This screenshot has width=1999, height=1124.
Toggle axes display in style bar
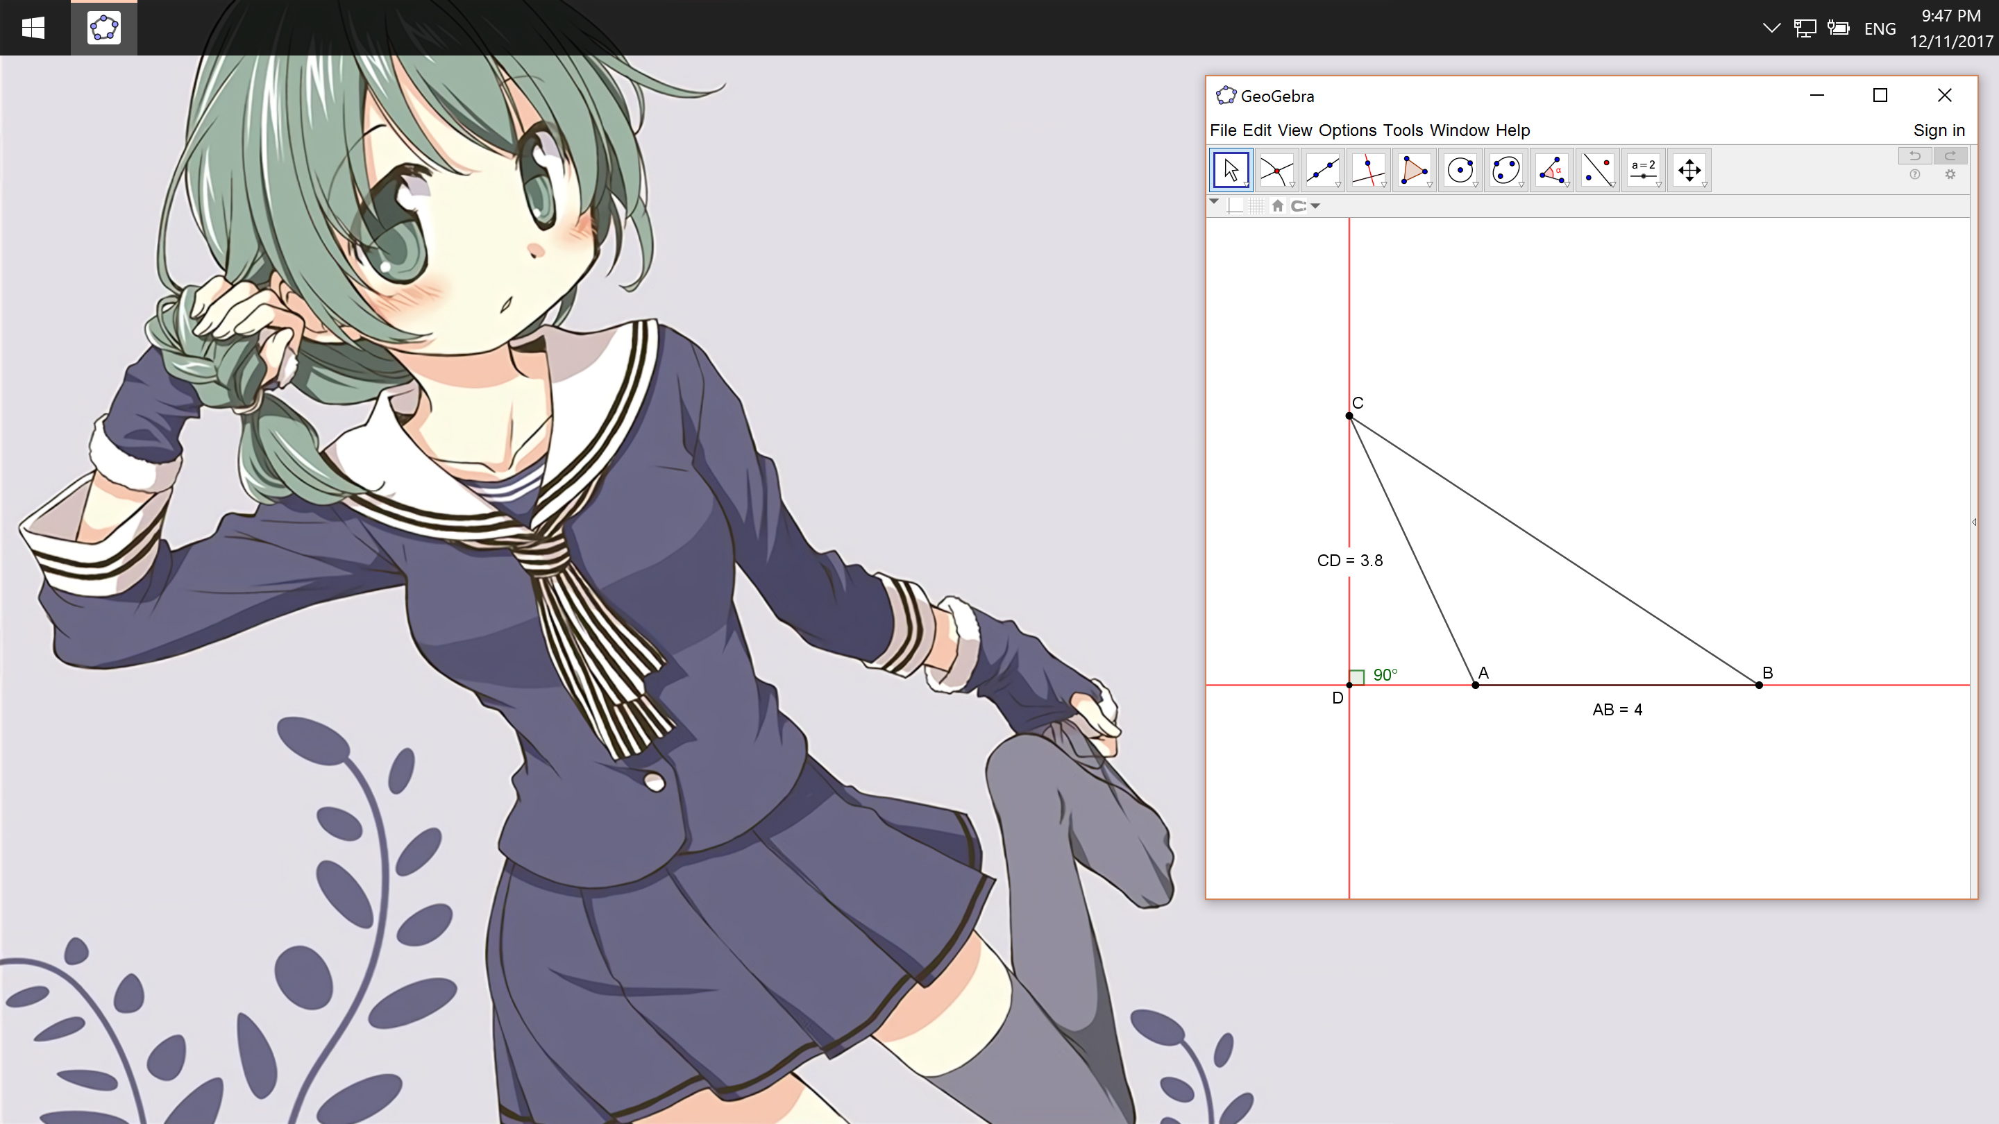1235,205
